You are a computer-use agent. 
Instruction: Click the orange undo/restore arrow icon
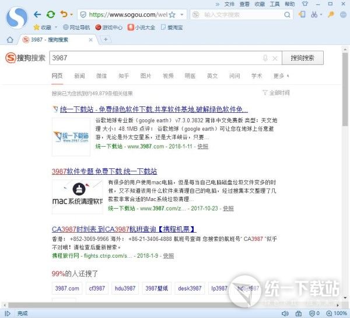tap(64, 14)
